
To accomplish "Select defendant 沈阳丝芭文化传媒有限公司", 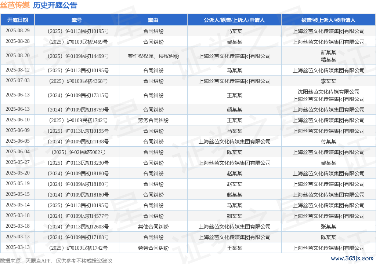I will (x=328, y=92).
